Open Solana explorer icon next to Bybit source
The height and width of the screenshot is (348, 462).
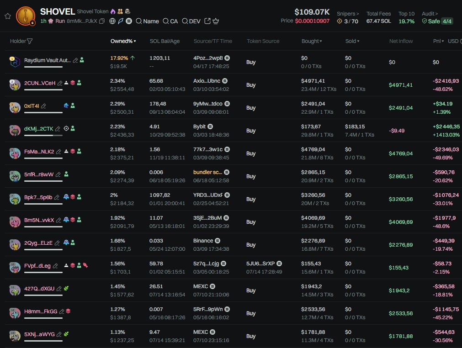pyautogui.click(x=210, y=127)
